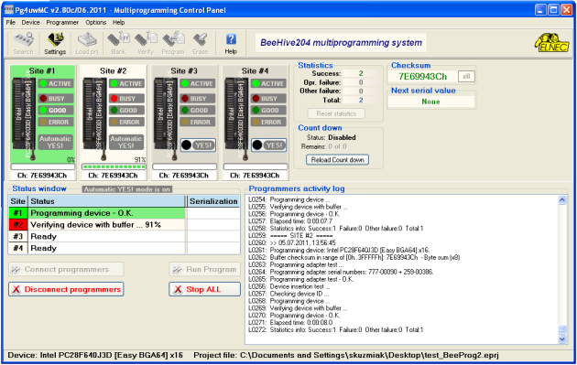Click the Success count value in Statistics
Screen dimensions: 577x365
(361, 73)
